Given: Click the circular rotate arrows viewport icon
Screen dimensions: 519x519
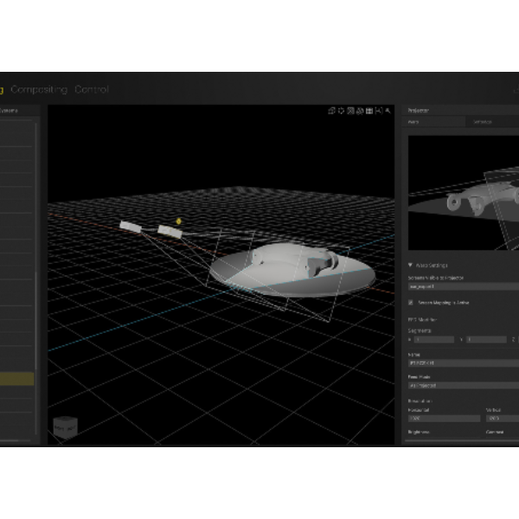Looking at the screenshot, I should click(342, 111).
